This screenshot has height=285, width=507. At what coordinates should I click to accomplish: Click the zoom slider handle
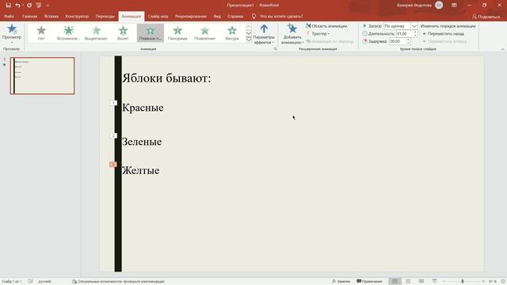463,282
